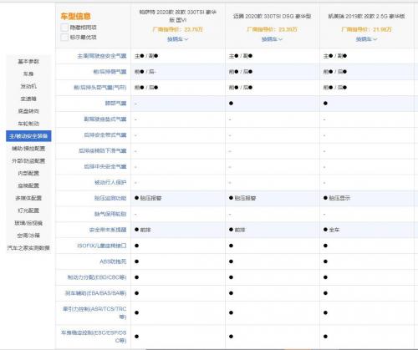Go to 多媒体配置 section
The height and width of the screenshot is (350, 418).
[x=28, y=198]
